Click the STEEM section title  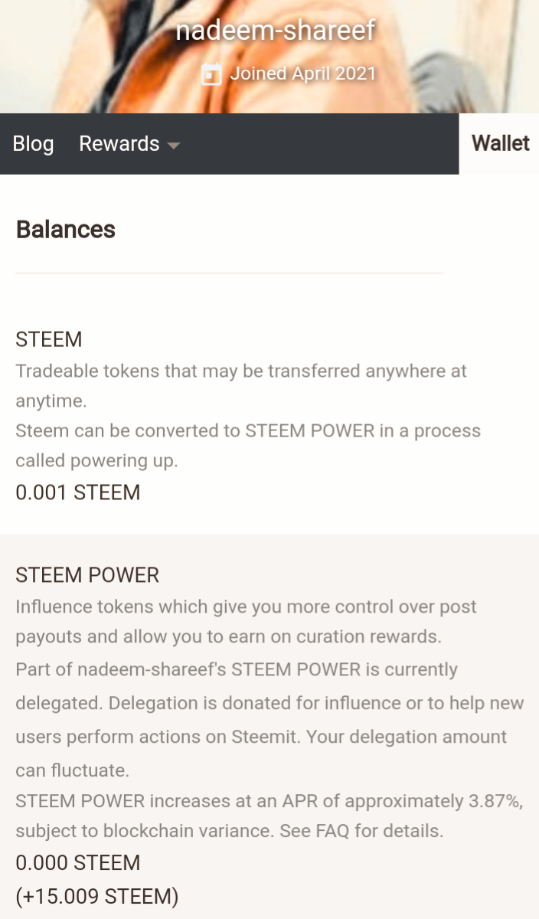tap(49, 339)
